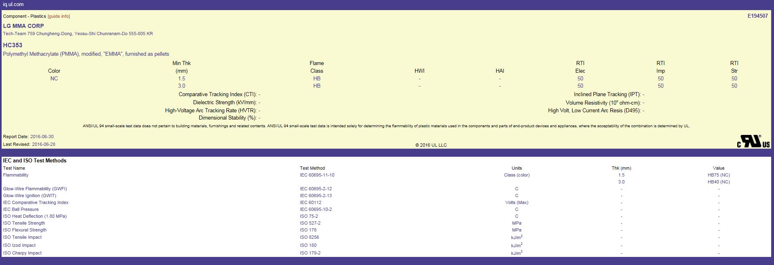Click IEC Ball Pressure test name

(x=21, y=209)
